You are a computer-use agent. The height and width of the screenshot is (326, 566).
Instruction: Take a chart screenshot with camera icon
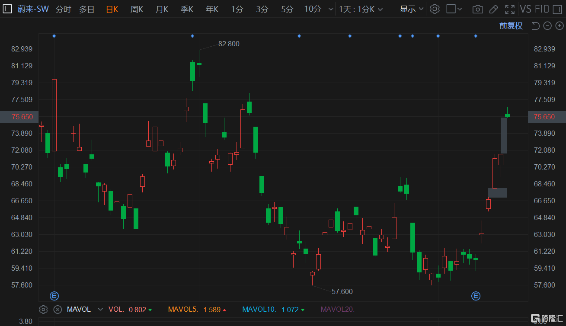[x=478, y=9]
